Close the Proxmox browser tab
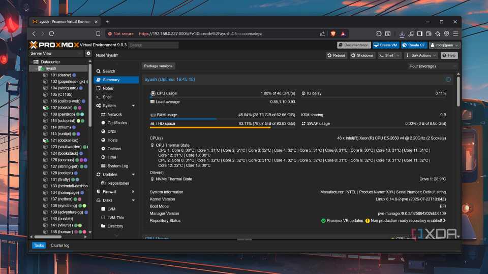 [96, 22]
